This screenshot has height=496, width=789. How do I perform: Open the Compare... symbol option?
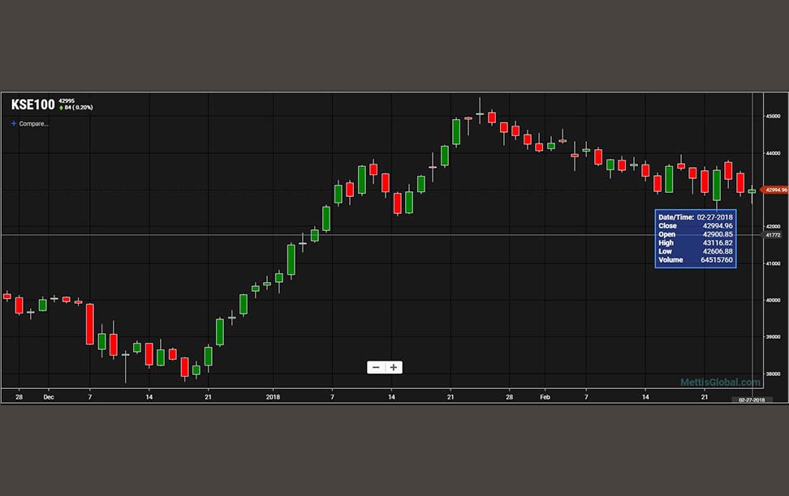[x=33, y=124]
